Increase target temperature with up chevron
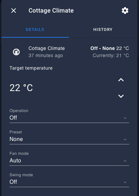Viewport: 139px width, 196px height. click(121, 80)
